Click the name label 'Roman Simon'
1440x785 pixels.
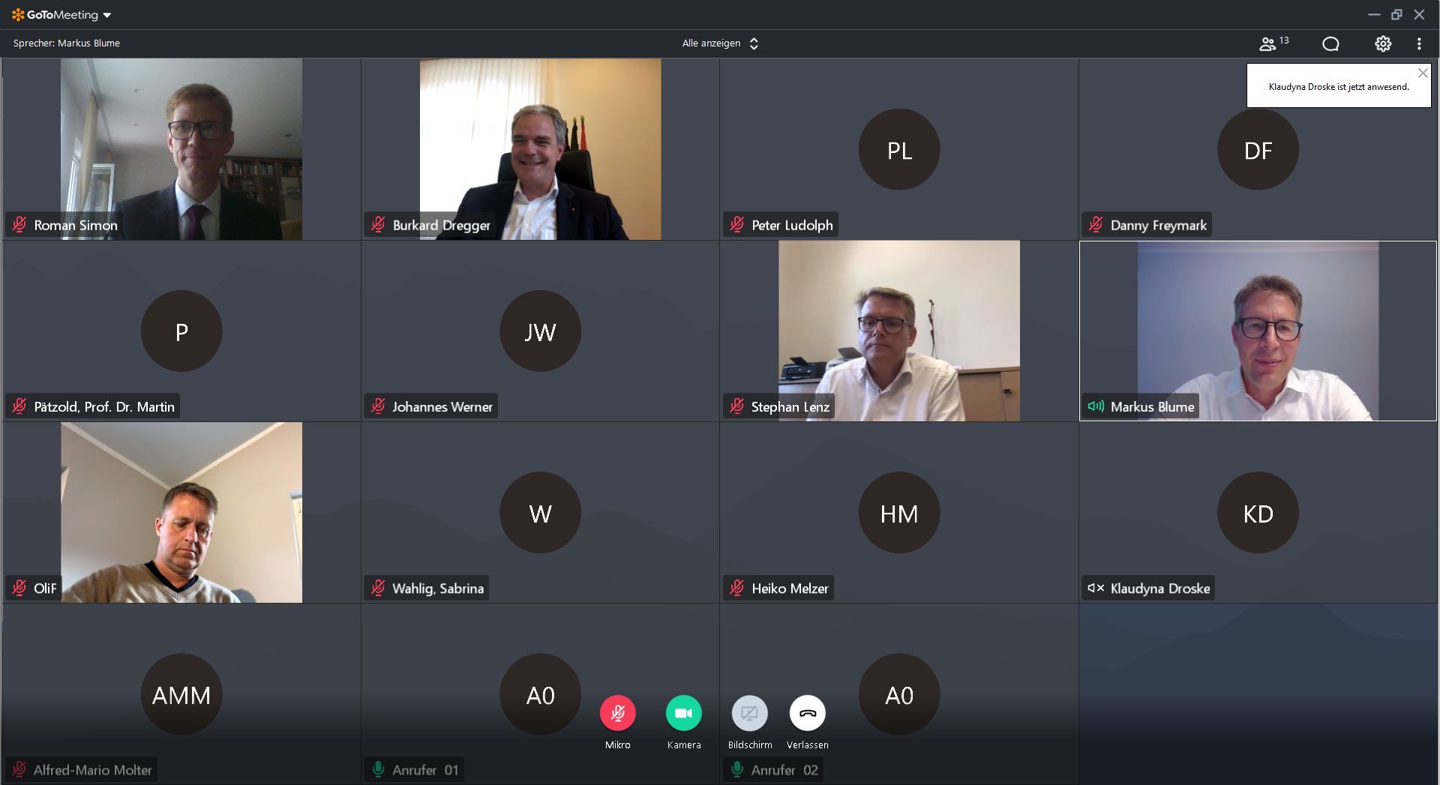76,225
